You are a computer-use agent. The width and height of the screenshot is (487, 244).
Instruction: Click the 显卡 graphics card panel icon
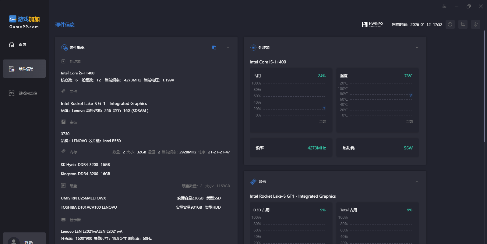tap(253, 182)
